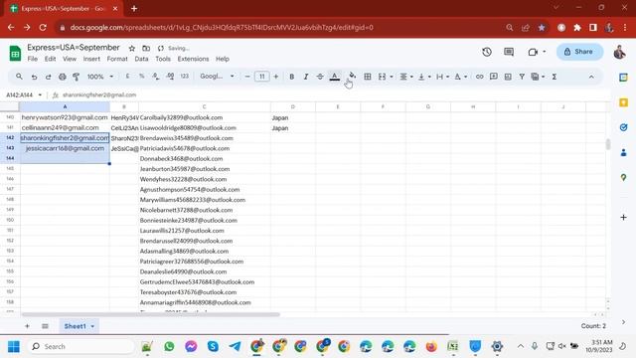
Task: Collapse the toolbar header with chevron
Action: 591,77
